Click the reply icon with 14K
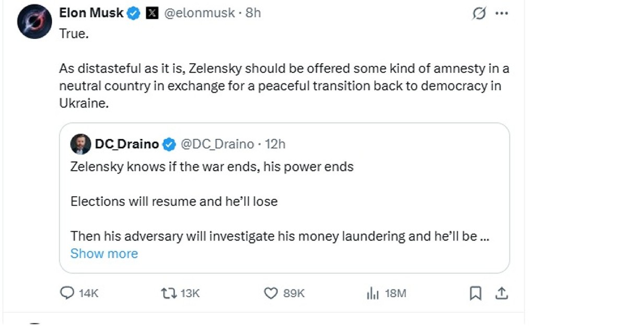 click(68, 294)
